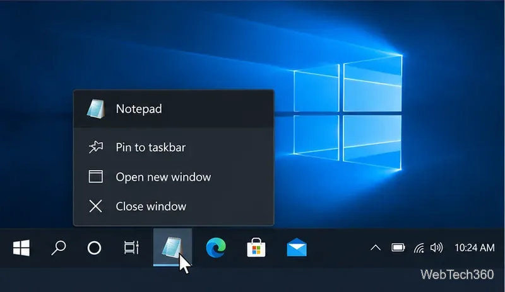Show hidden system tray icons
Viewport: 505px width, 292px height.
[376, 248]
